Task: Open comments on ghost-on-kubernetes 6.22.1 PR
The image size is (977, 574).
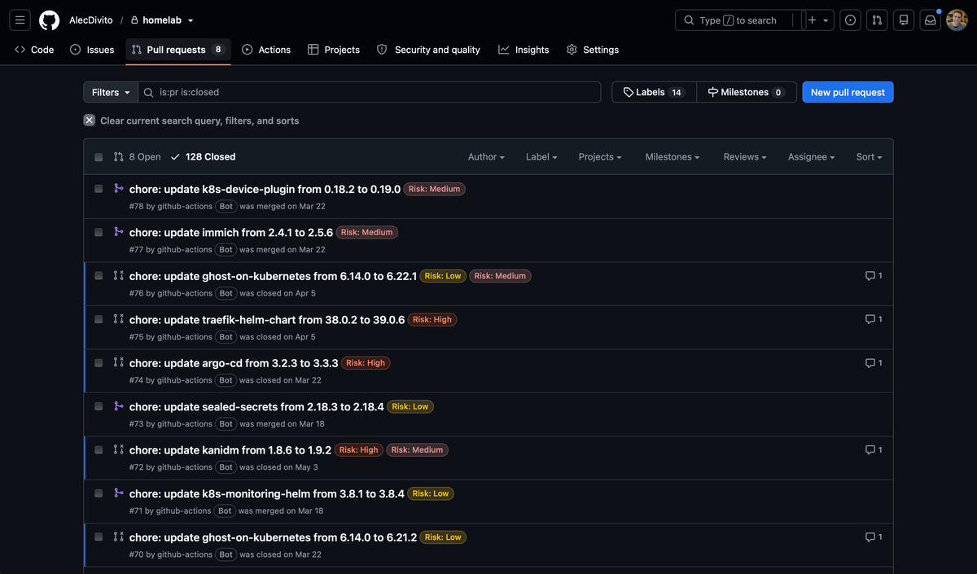Action: pyautogui.click(x=874, y=276)
